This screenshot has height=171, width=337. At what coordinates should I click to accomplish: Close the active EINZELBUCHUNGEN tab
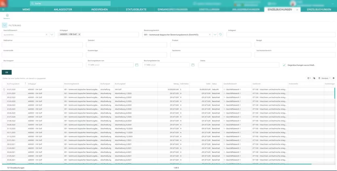point(297,10)
